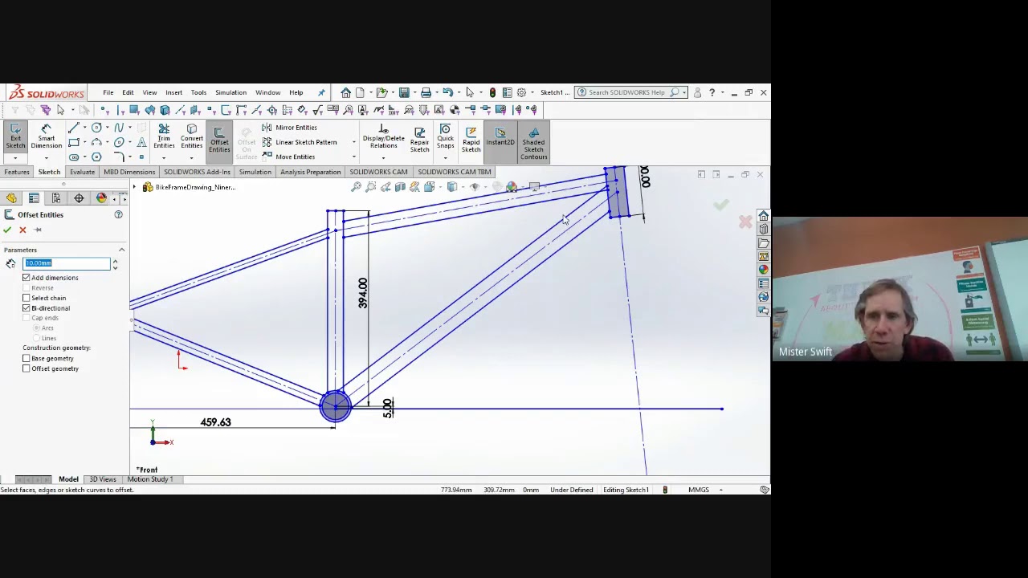Open the FeatureManager design tree tab
The width and height of the screenshot is (1028, 578).
(x=11, y=197)
